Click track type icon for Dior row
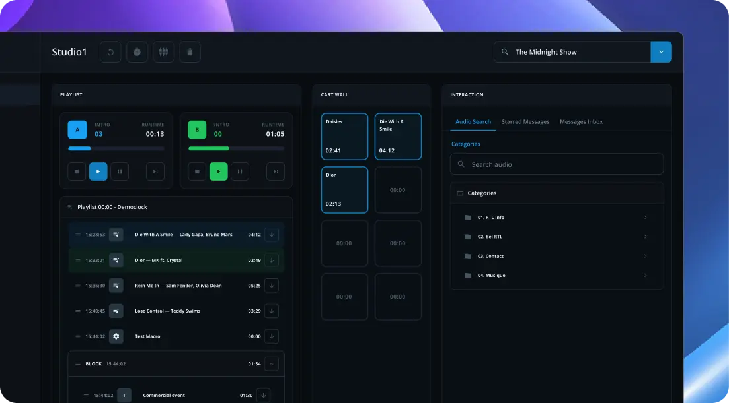Image resolution: width=729 pixels, height=403 pixels. click(x=116, y=260)
